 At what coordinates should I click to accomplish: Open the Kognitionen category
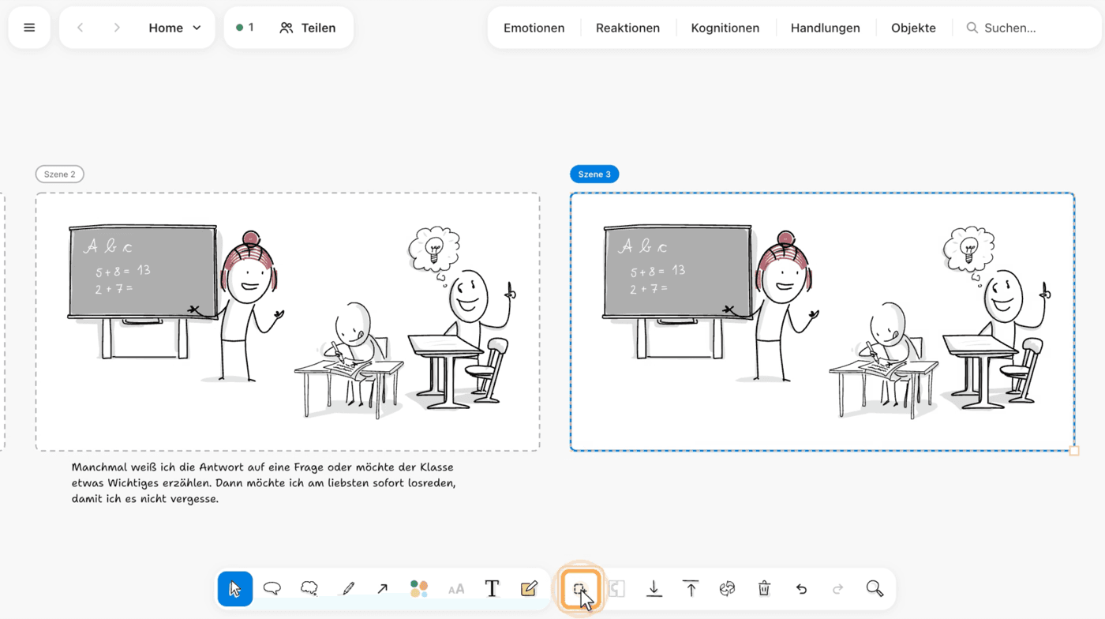pos(725,28)
